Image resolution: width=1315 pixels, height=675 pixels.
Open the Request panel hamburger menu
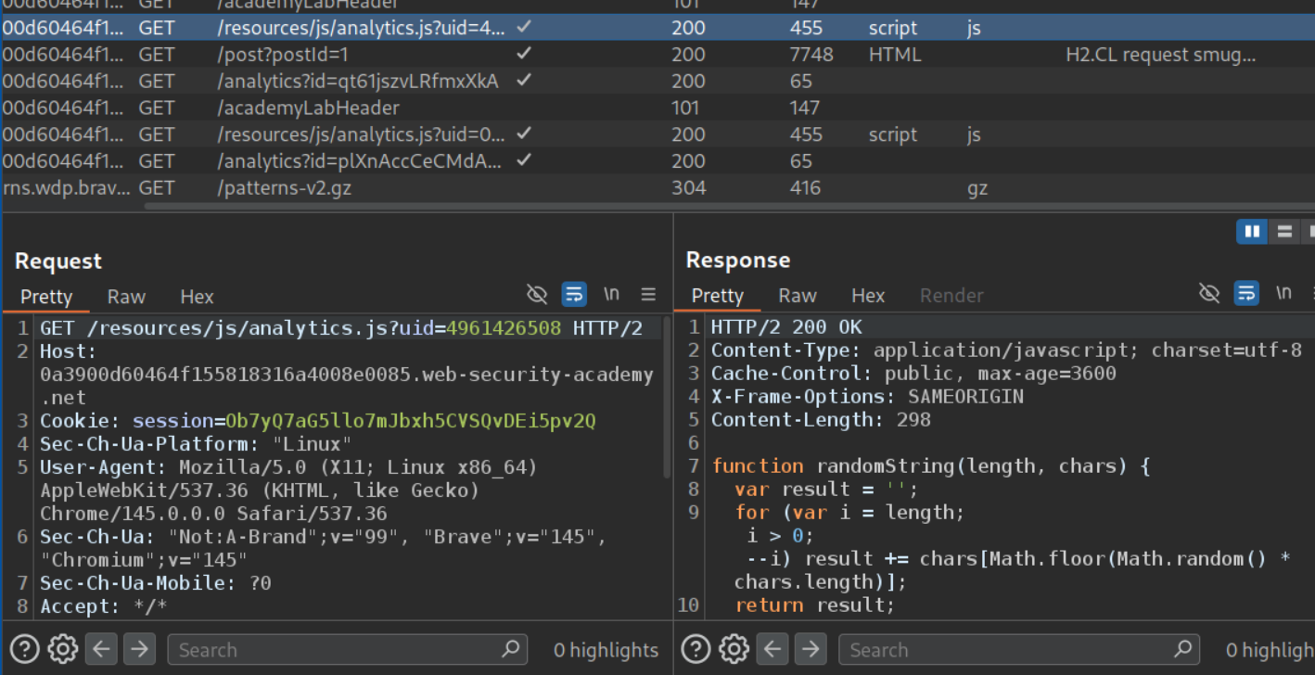(648, 295)
